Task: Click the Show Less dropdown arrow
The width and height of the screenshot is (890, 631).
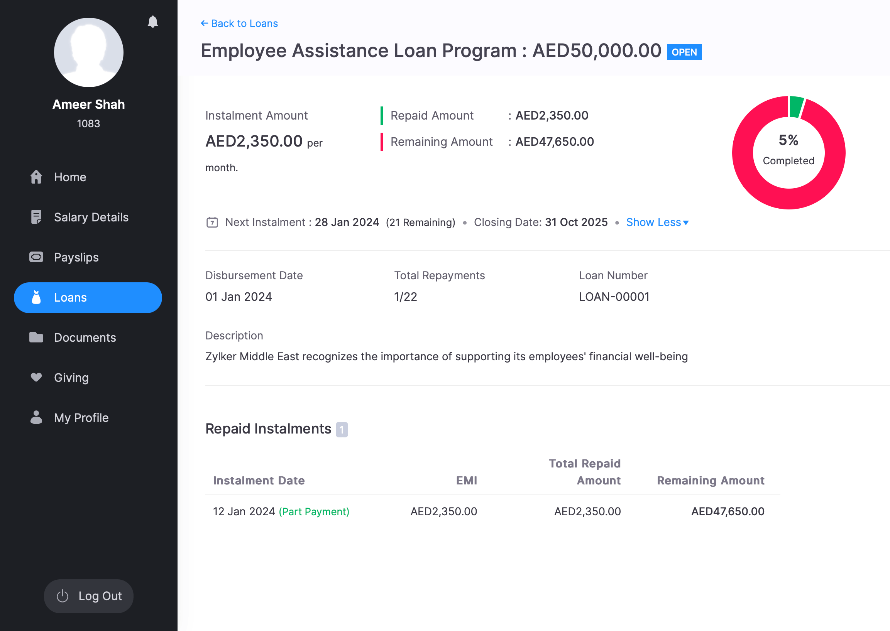Action: [686, 223]
